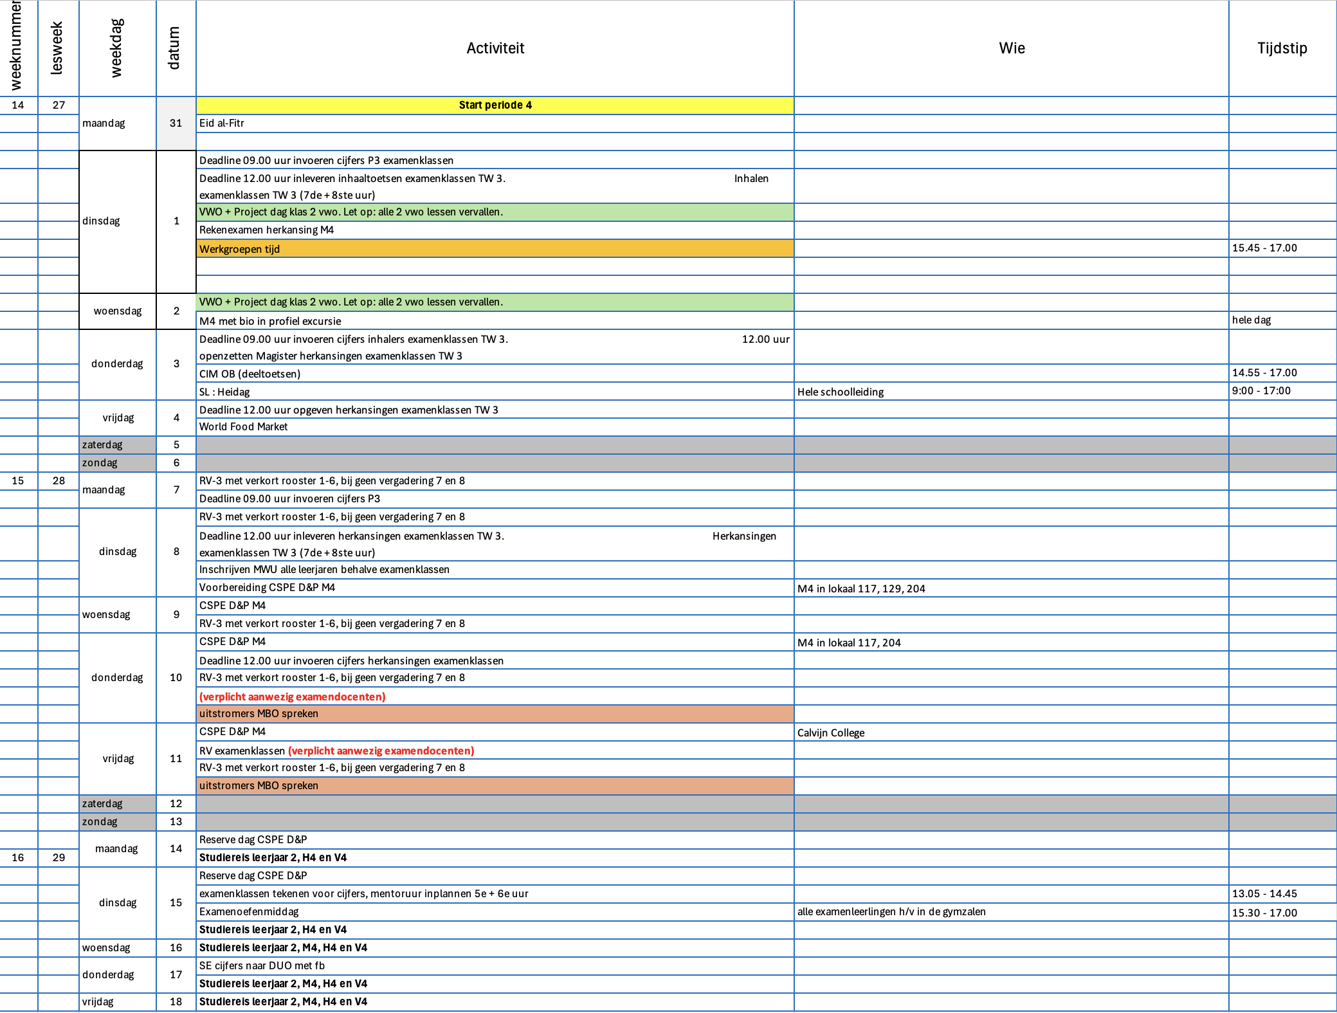Click the grey date '31' cell
The width and height of the screenshot is (1337, 1013).
tap(176, 123)
